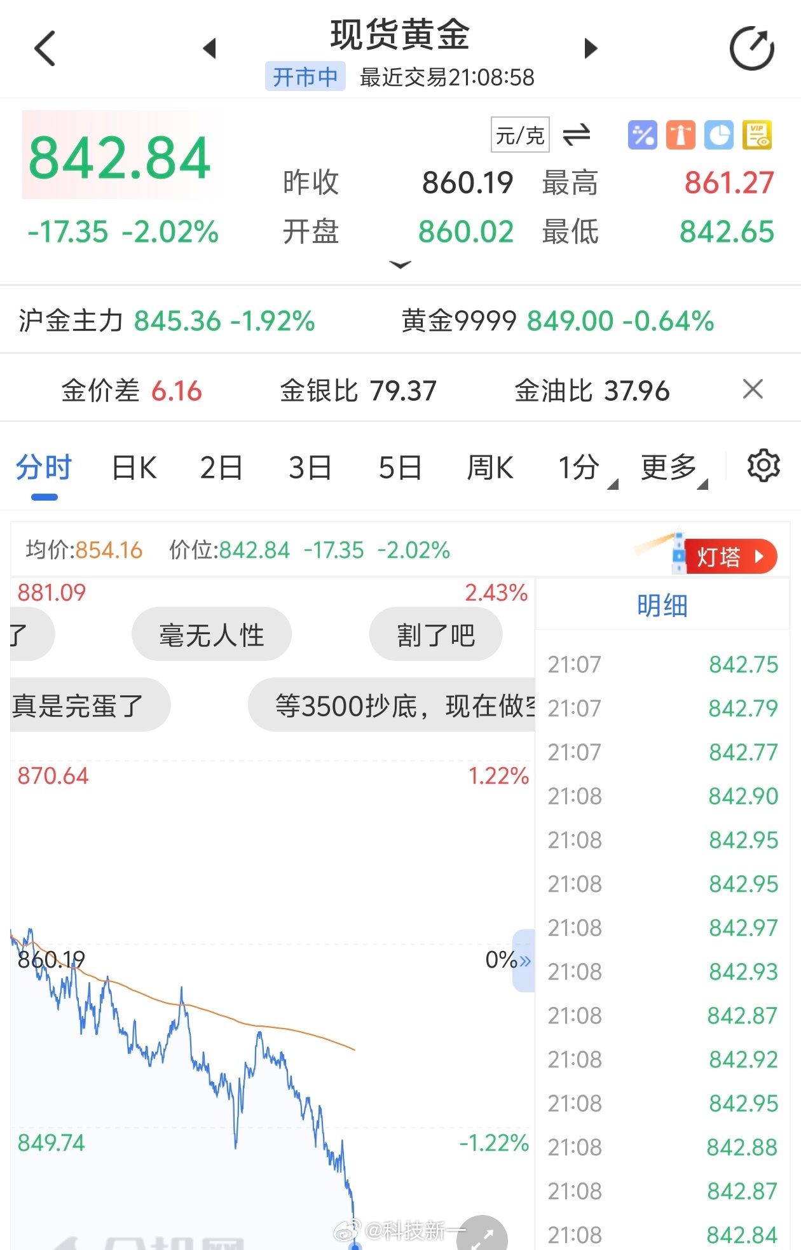The image size is (801, 1250).
Task: Tap the 昨收 860.19 value
Action: pyautogui.click(x=467, y=183)
